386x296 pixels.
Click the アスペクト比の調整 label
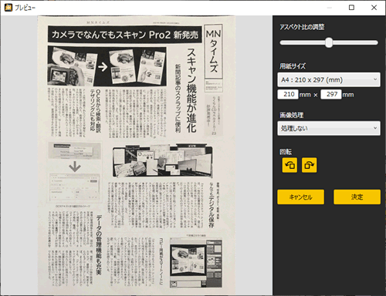tap(302, 27)
